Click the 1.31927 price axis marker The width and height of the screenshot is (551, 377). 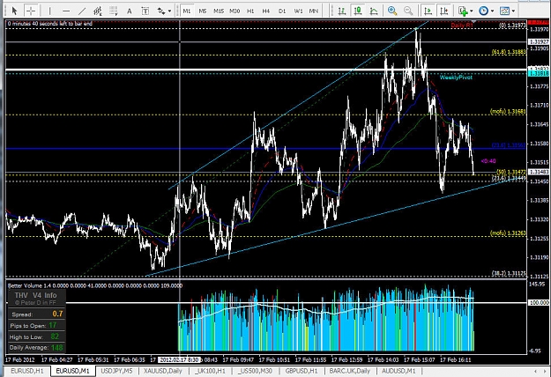click(x=539, y=41)
